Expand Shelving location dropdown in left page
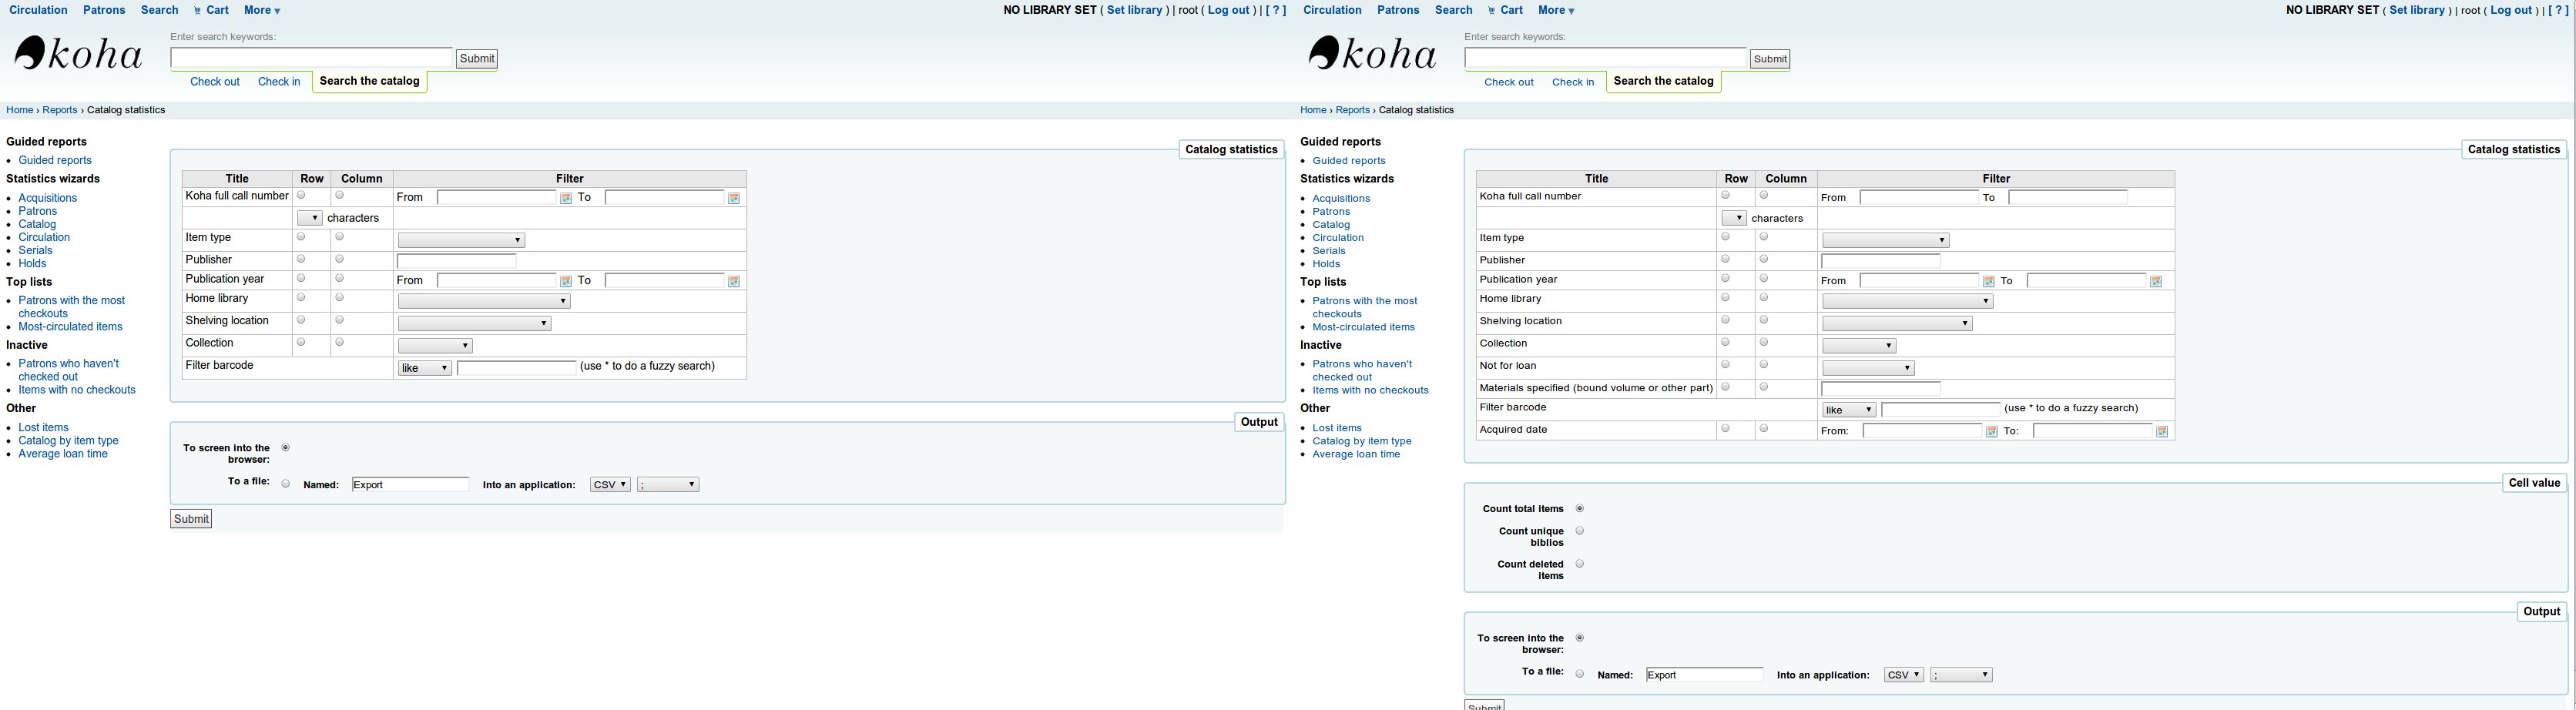Image resolution: width=2576 pixels, height=710 pixels. (x=474, y=324)
